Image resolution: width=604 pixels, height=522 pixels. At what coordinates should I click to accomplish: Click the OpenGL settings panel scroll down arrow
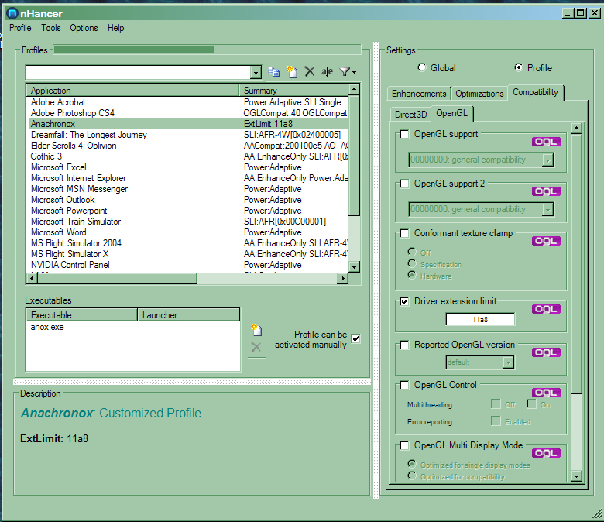pos(576,476)
